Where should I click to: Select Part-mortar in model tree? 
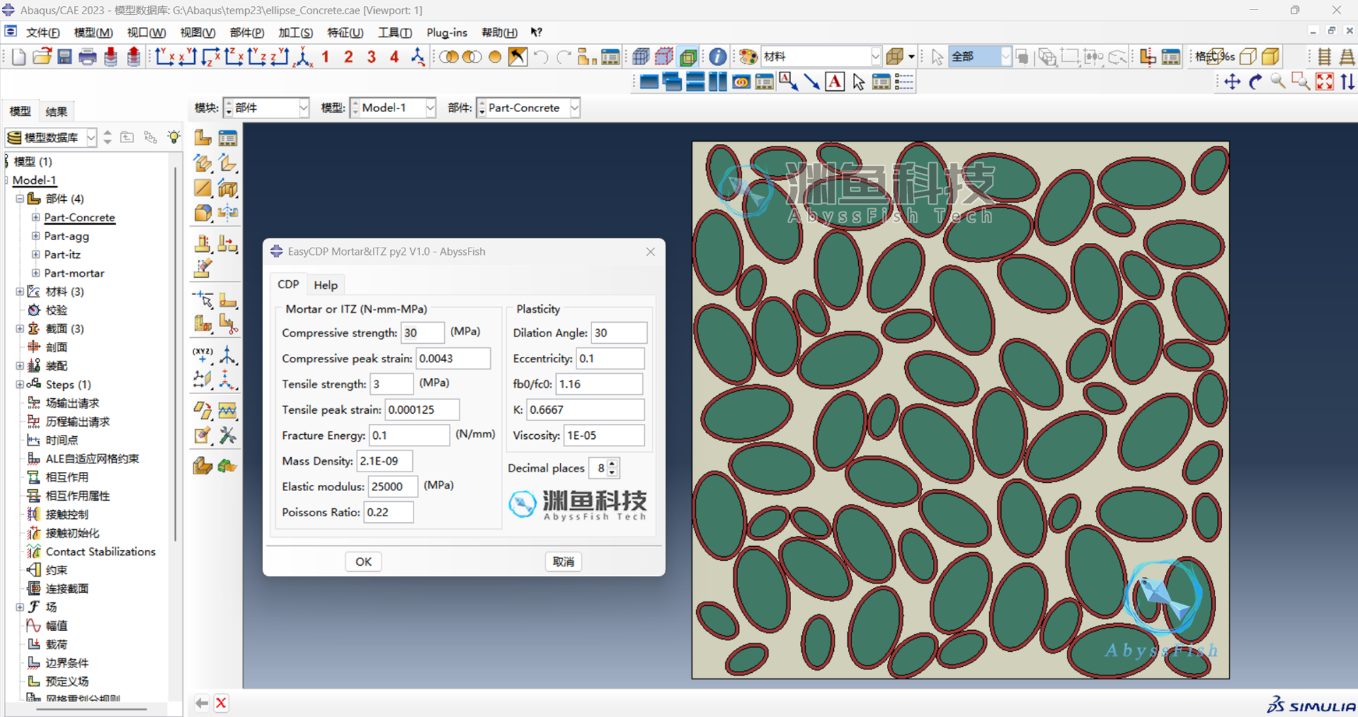point(74,273)
